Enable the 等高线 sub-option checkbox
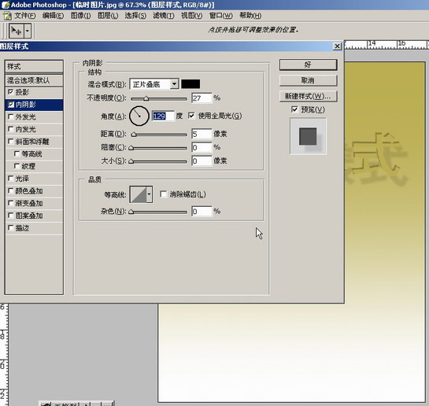The image size is (429, 406). coord(17,153)
